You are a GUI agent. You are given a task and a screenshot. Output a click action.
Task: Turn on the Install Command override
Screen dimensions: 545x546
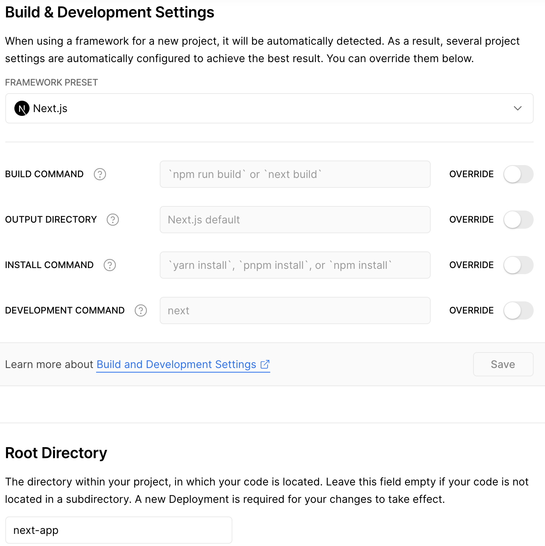[519, 265]
